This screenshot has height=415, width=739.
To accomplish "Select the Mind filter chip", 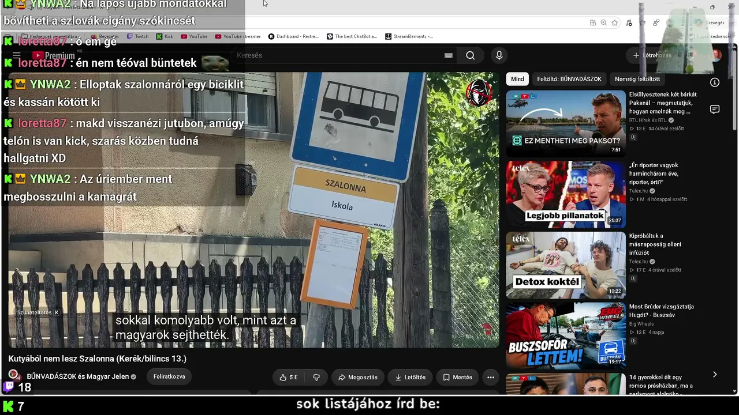I will pos(518,79).
